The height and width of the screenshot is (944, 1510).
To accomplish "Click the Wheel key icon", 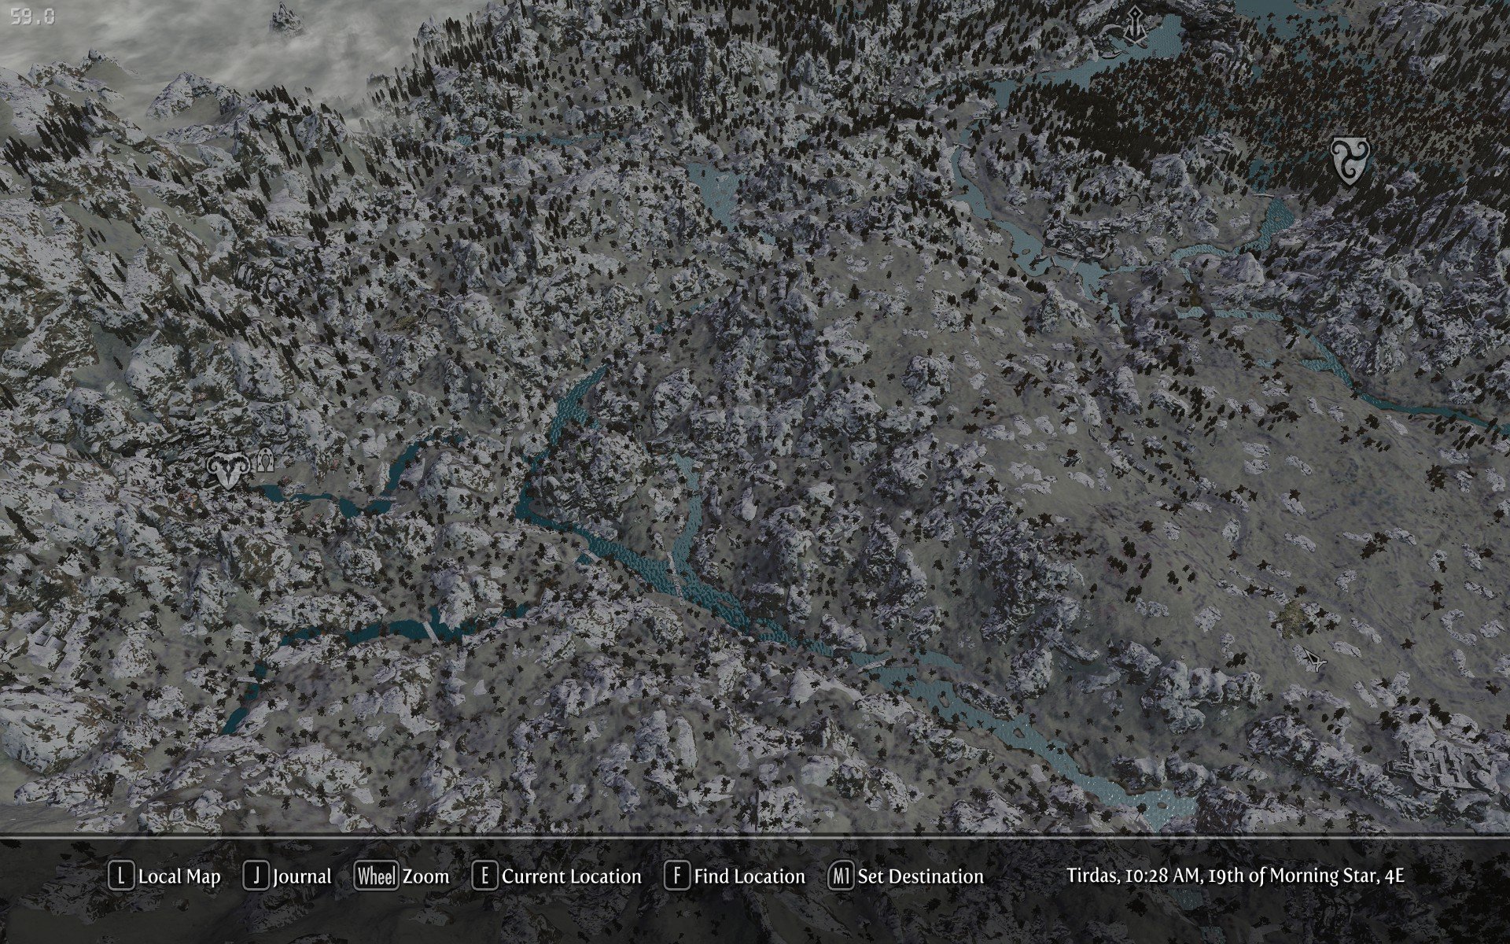I will click(x=376, y=876).
